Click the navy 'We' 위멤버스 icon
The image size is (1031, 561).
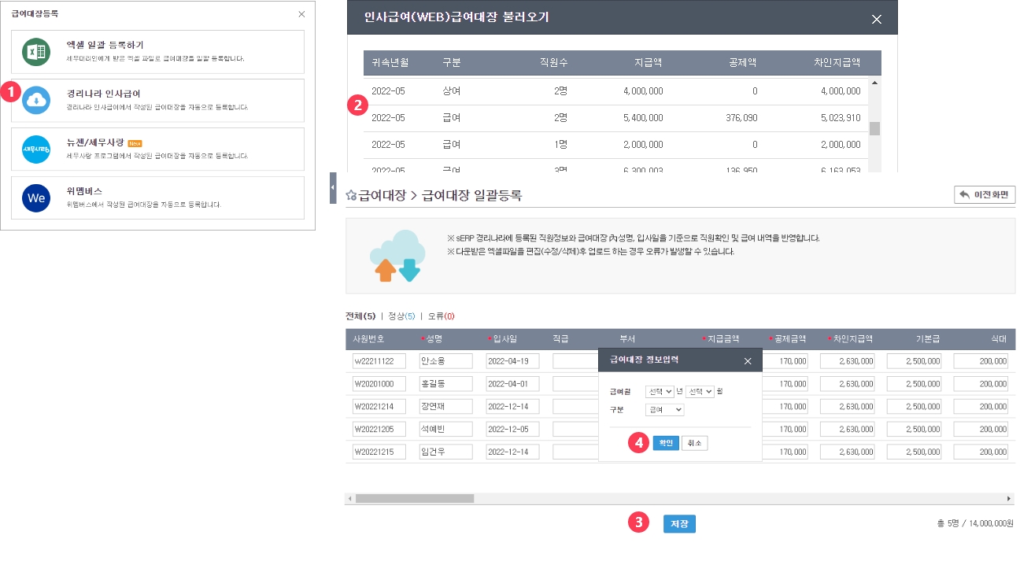point(36,198)
